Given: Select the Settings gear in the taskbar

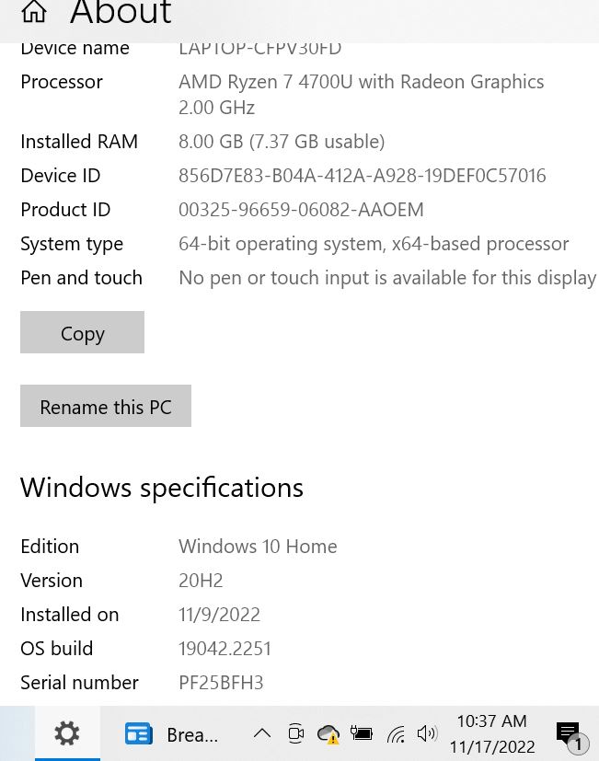Looking at the screenshot, I should click(x=67, y=733).
